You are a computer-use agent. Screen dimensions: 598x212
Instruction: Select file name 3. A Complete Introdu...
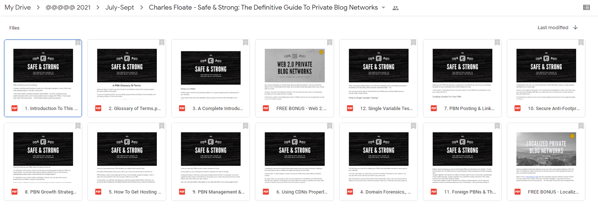point(218,108)
